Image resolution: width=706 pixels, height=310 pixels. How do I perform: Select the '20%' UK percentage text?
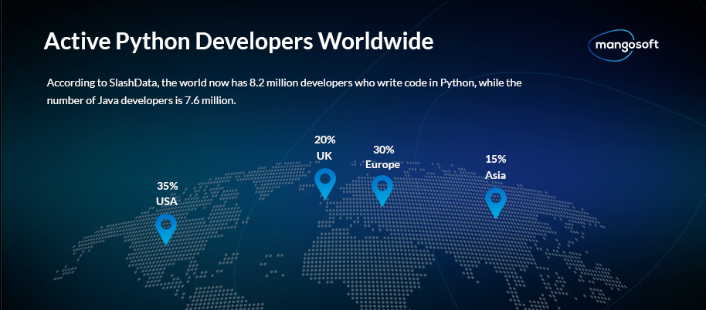point(324,140)
